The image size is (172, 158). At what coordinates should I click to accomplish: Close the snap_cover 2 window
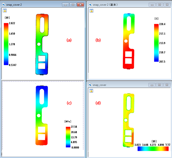[x=81, y=5]
